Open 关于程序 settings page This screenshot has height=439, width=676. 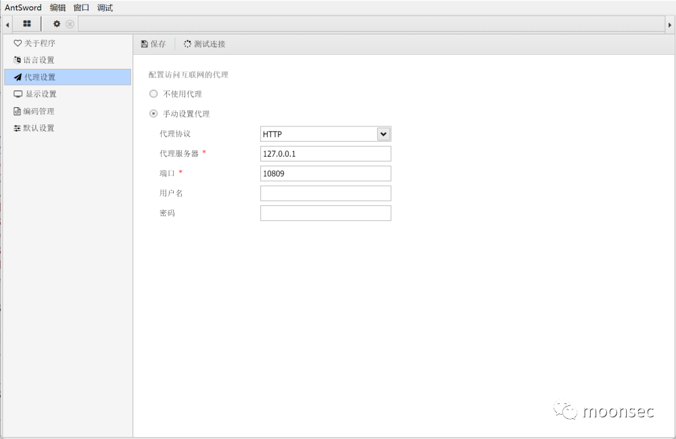tap(68, 43)
